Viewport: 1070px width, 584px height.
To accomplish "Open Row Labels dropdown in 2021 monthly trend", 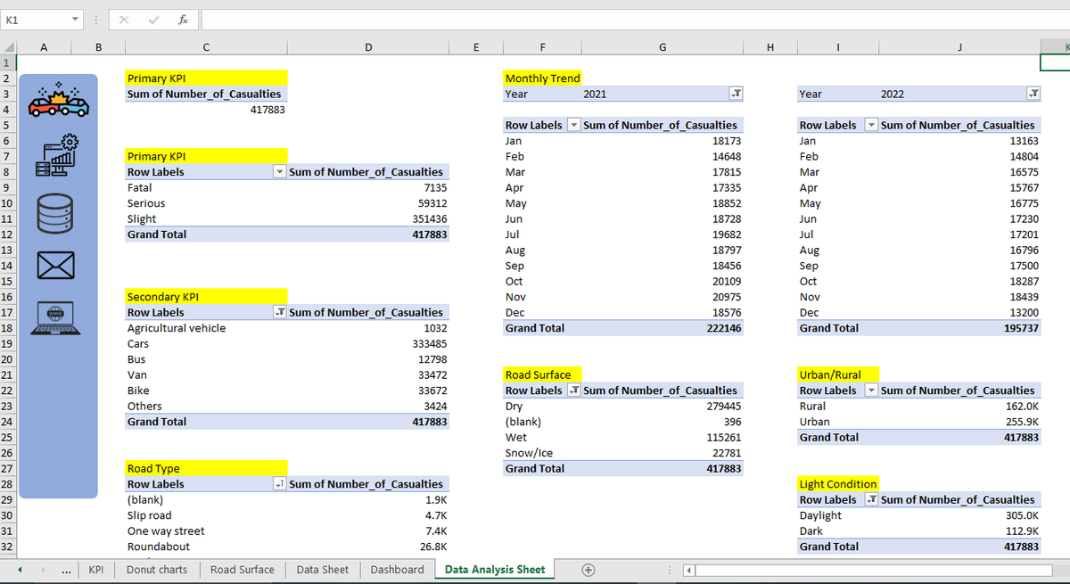I will [573, 125].
